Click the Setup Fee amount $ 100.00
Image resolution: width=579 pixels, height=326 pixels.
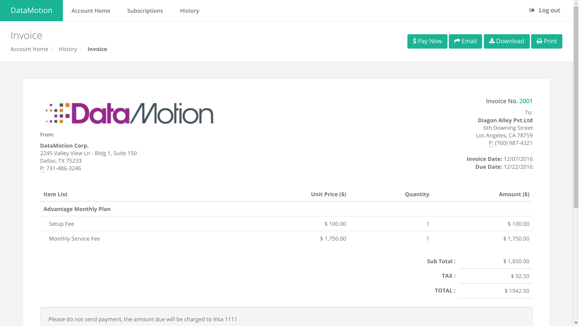point(518,224)
